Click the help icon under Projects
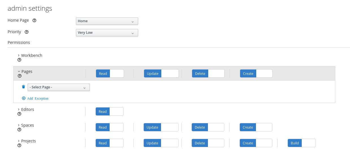The height and width of the screenshot is (159, 350). [x=19, y=145]
